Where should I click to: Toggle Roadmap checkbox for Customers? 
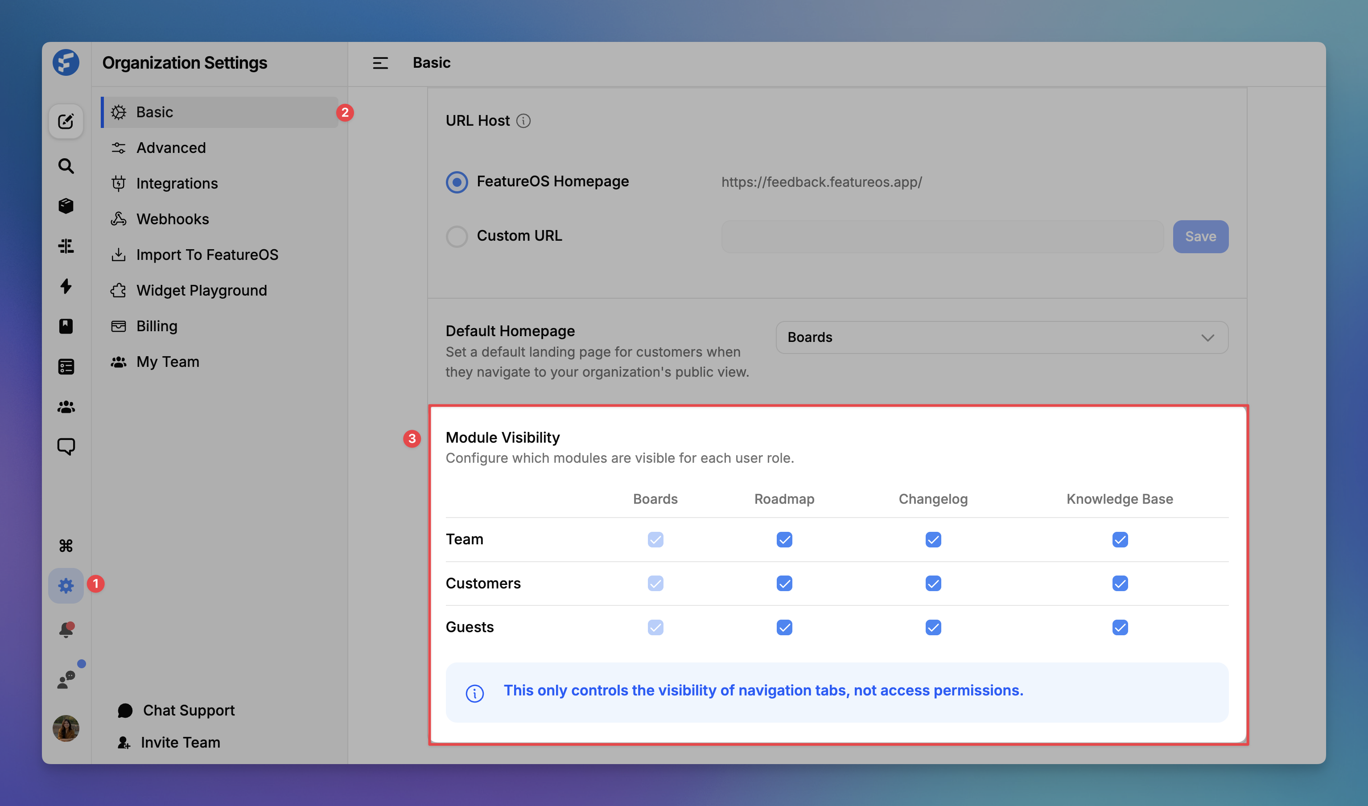click(784, 583)
